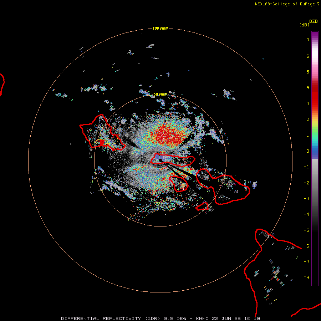
Task: Click the TH label on color scale
Action: [x=306, y=277]
